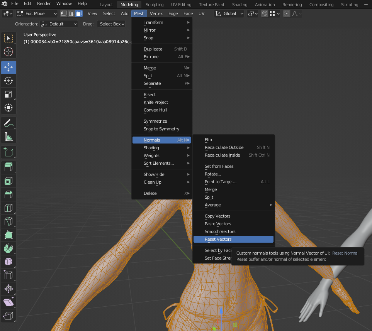This screenshot has width=372, height=331.
Task: Toggle proportional editing
Action: pos(287,14)
